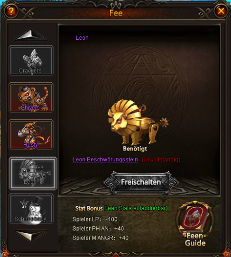Image resolution: width=231 pixels, height=257 pixels.
Task: Open Leon Beschwörungsstein link
Action: pyautogui.click(x=105, y=160)
